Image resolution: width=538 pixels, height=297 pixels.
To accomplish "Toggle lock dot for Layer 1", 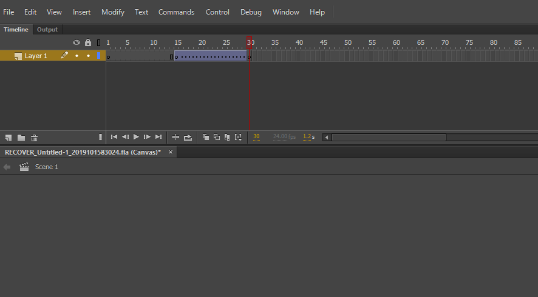I will [88, 56].
